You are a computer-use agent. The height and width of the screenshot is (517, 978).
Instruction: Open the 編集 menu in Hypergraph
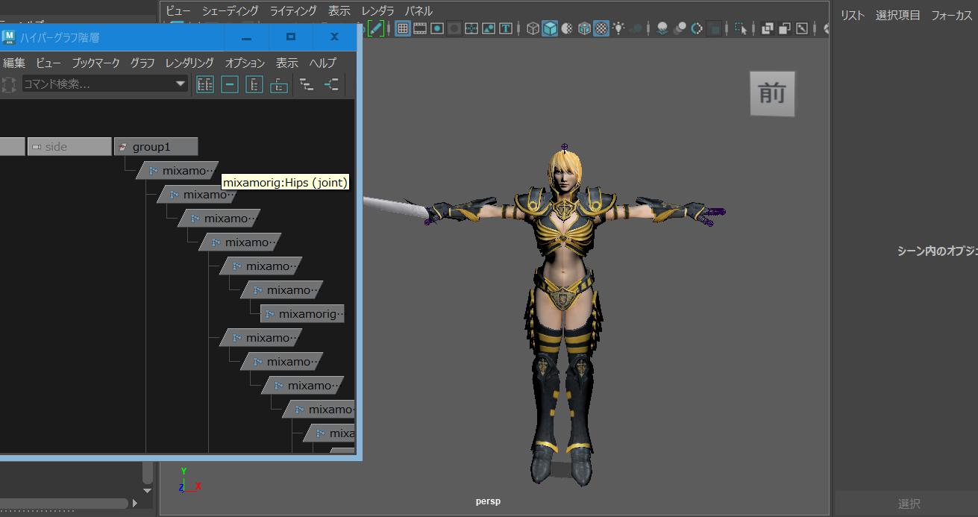point(14,63)
